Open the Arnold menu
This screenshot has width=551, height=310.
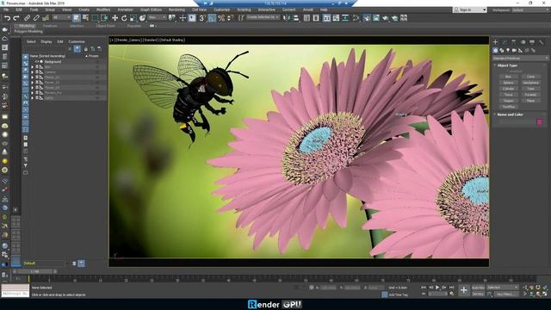(x=308, y=9)
